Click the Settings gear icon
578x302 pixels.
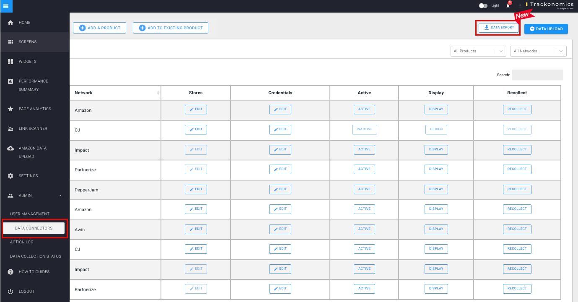[10, 176]
